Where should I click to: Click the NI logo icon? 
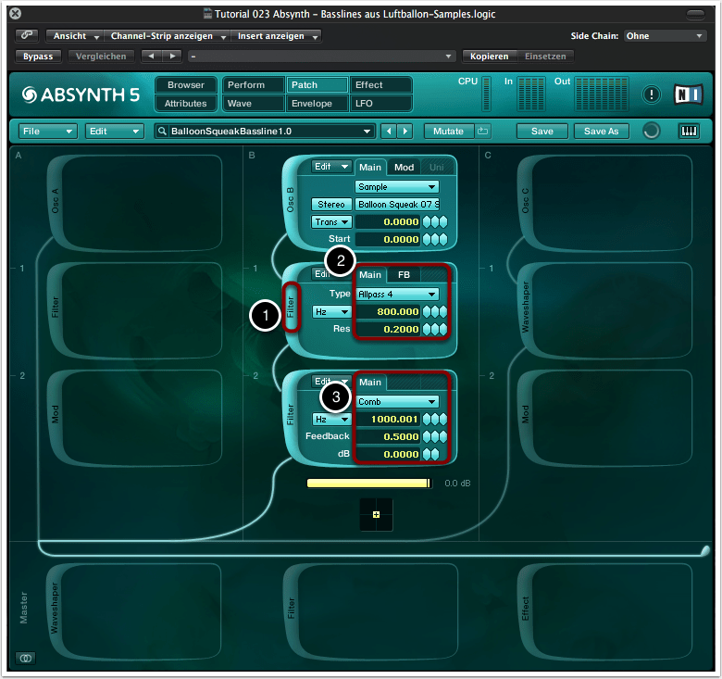pos(688,94)
